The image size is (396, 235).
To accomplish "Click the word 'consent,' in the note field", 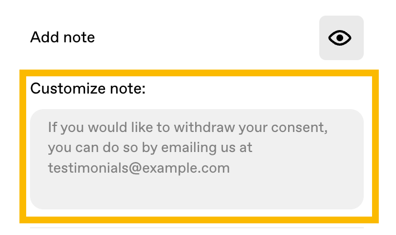I will pos(299,127).
